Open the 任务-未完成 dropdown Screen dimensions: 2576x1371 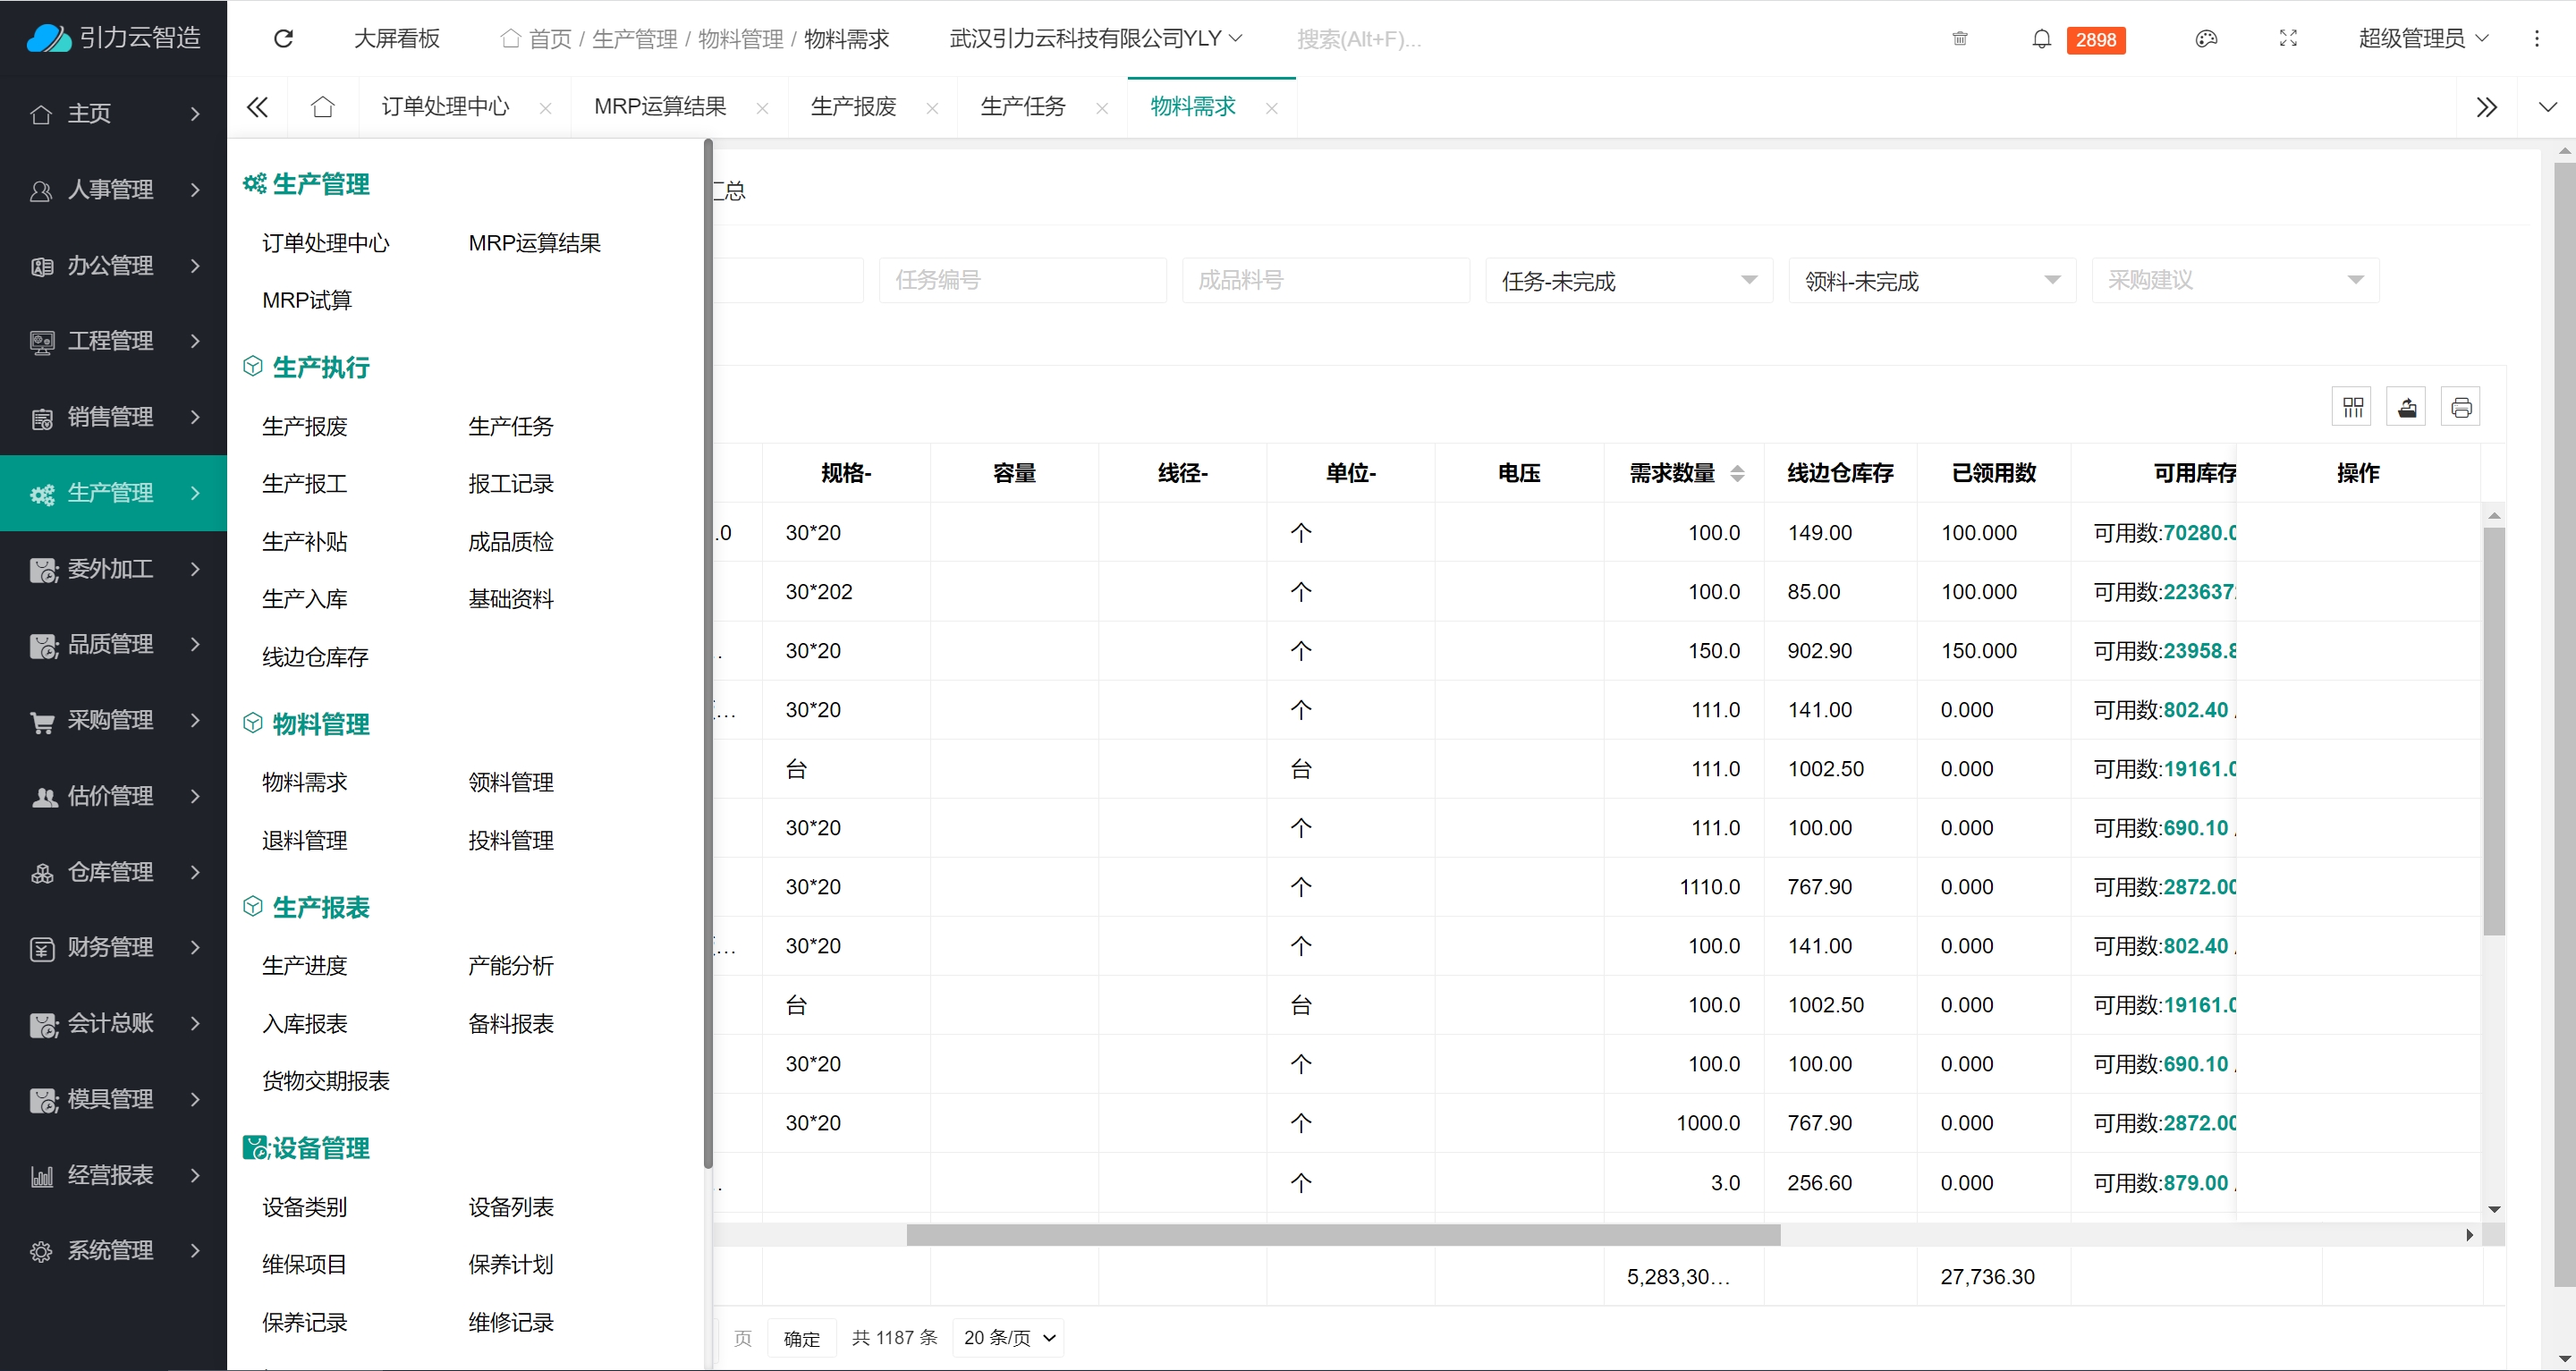[x=1628, y=281]
